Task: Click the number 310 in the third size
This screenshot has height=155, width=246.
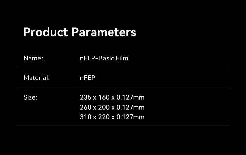Action: [x=85, y=117]
